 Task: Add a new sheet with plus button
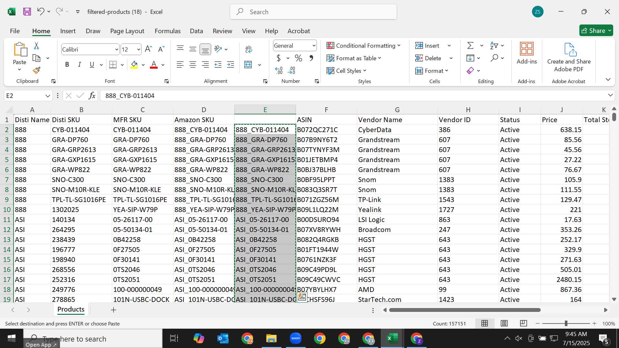(x=113, y=310)
